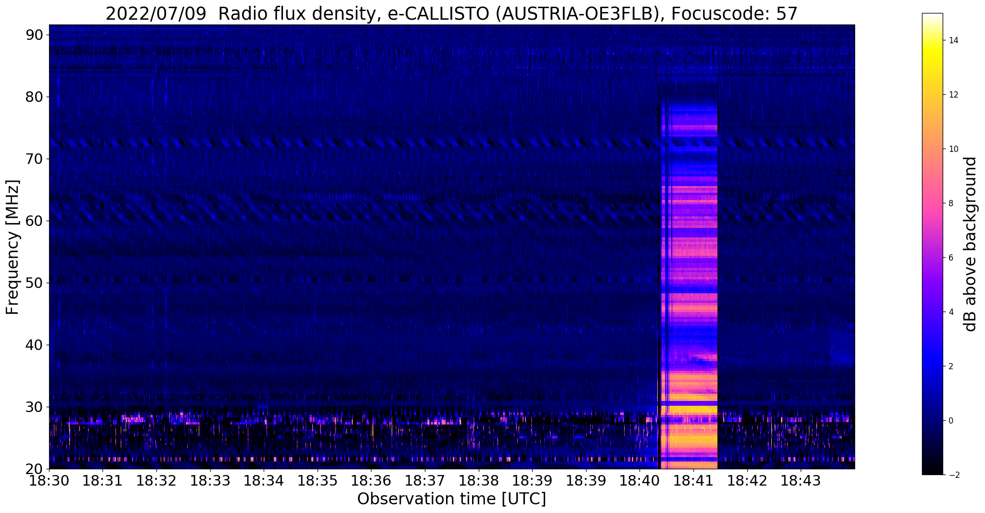Click the 18:34 time tick label
Screen dimensions: 985x513
pyautogui.click(x=264, y=480)
